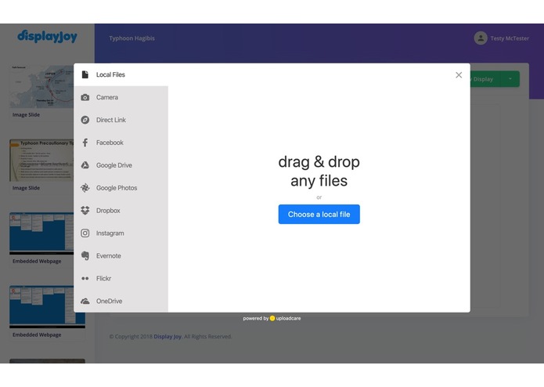Click the Direct Link compass icon
Viewport: 544px width, 387px height.
(x=85, y=120)
